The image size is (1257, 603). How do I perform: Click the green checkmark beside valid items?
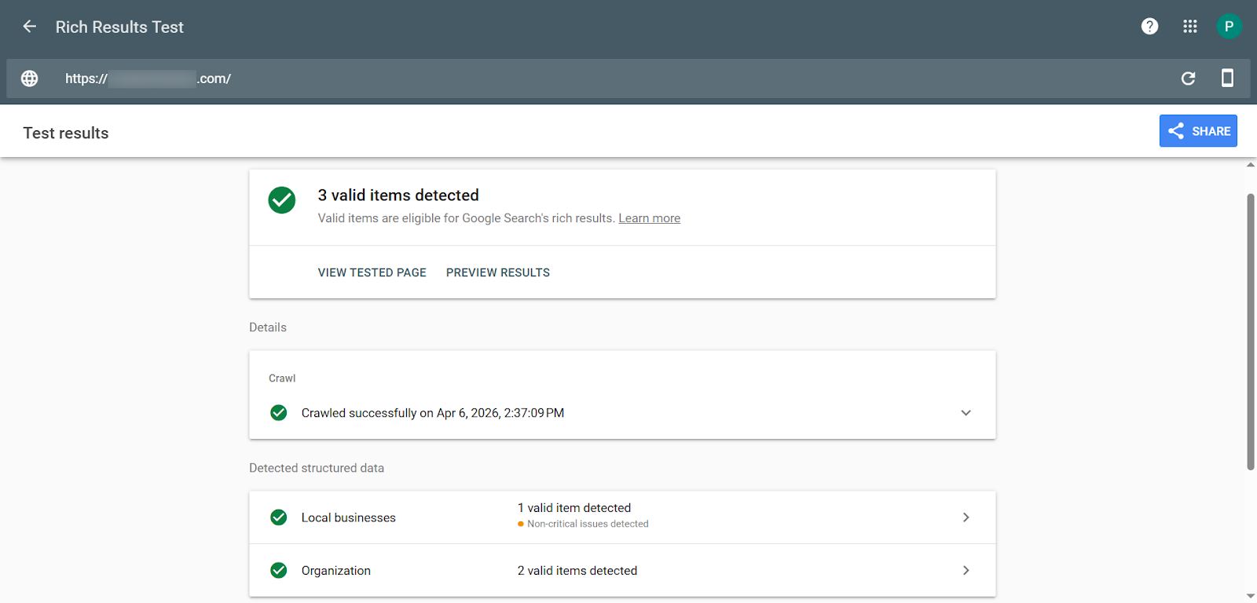[x=282, y=200]
